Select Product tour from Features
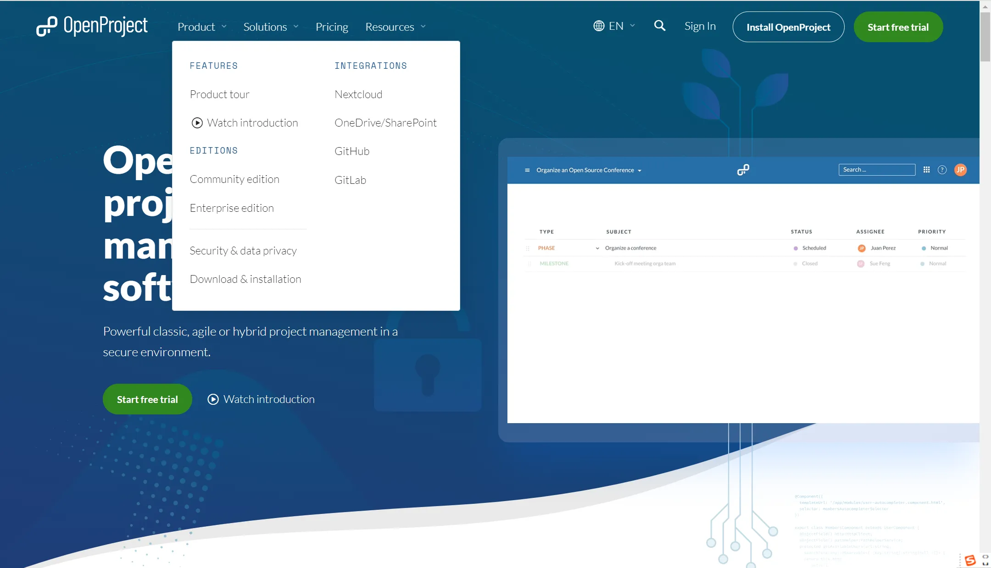This screenshot has width=991, height=568. point(220,94)
